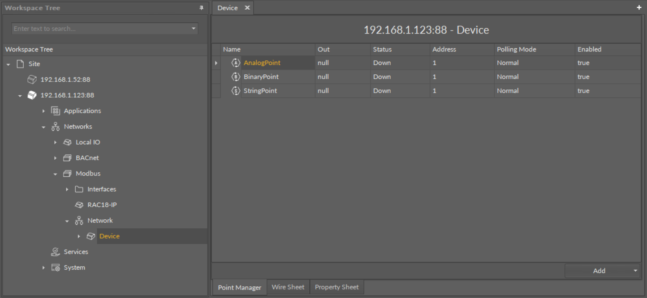Switch to the Property Sheet tab
647x298 pixels.
(x=336, y=287)
